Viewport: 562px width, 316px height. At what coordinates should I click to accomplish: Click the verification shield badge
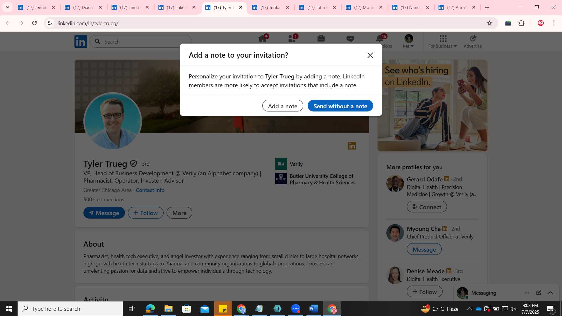click(x=133, y=164)
